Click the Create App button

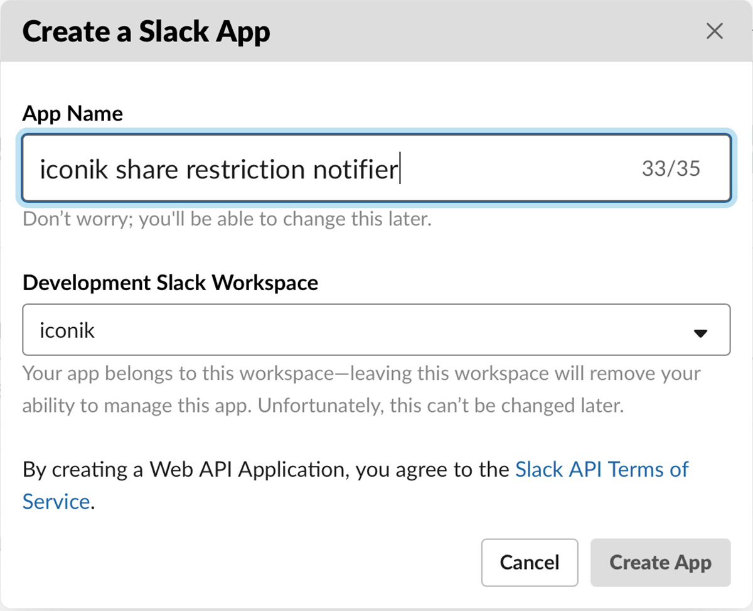pos(660,562)
